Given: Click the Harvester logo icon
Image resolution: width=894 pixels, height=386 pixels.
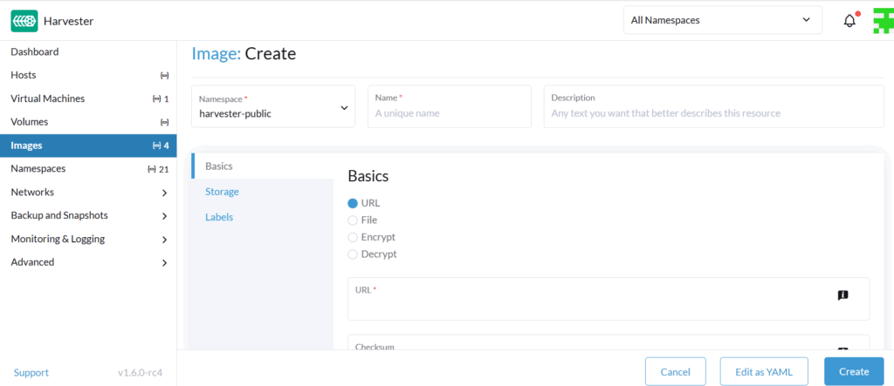Looking at the screenshot, I should [x=24, y=21].
